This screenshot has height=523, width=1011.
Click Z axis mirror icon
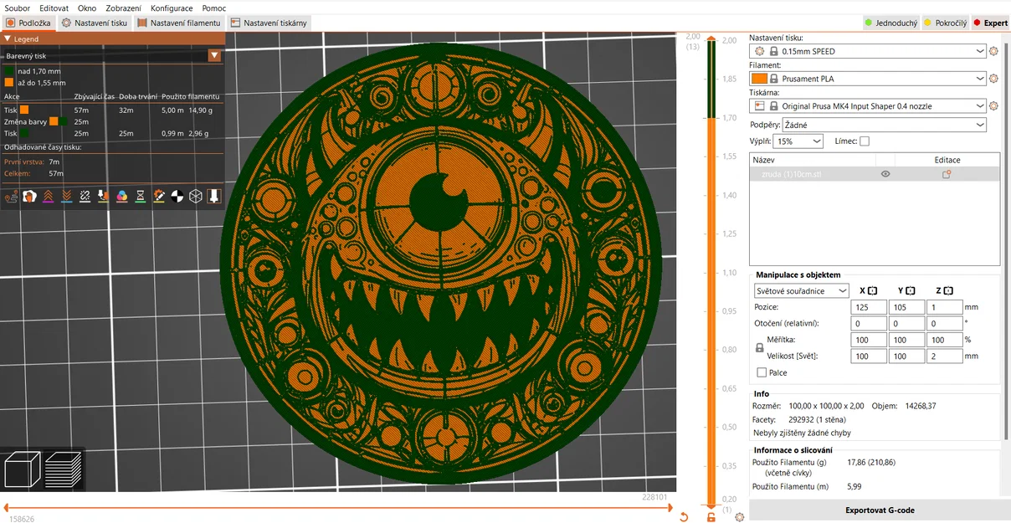click(x=948, y=290)
